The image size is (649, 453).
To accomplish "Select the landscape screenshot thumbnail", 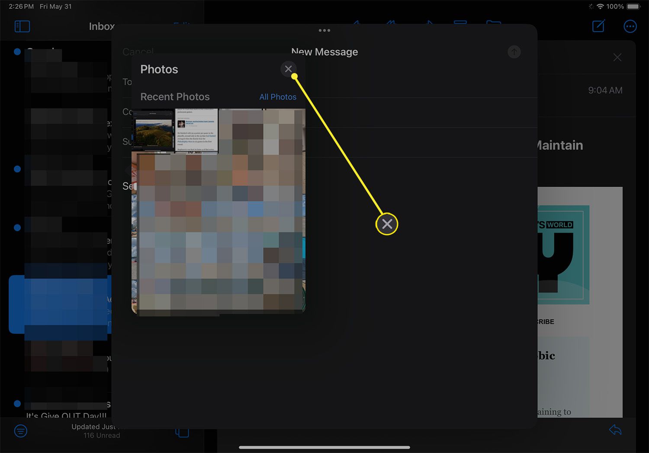I will [153, 131].
